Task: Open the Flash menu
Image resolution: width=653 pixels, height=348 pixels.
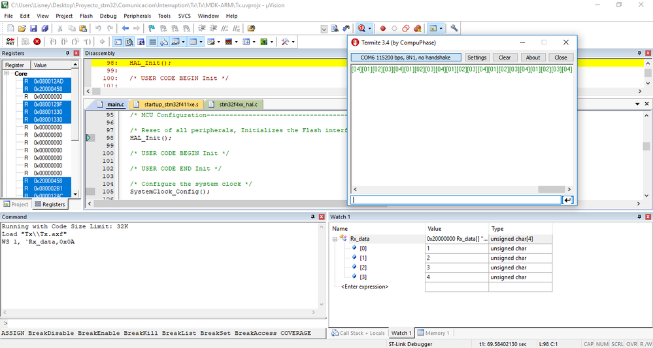Action: (86, 16)
